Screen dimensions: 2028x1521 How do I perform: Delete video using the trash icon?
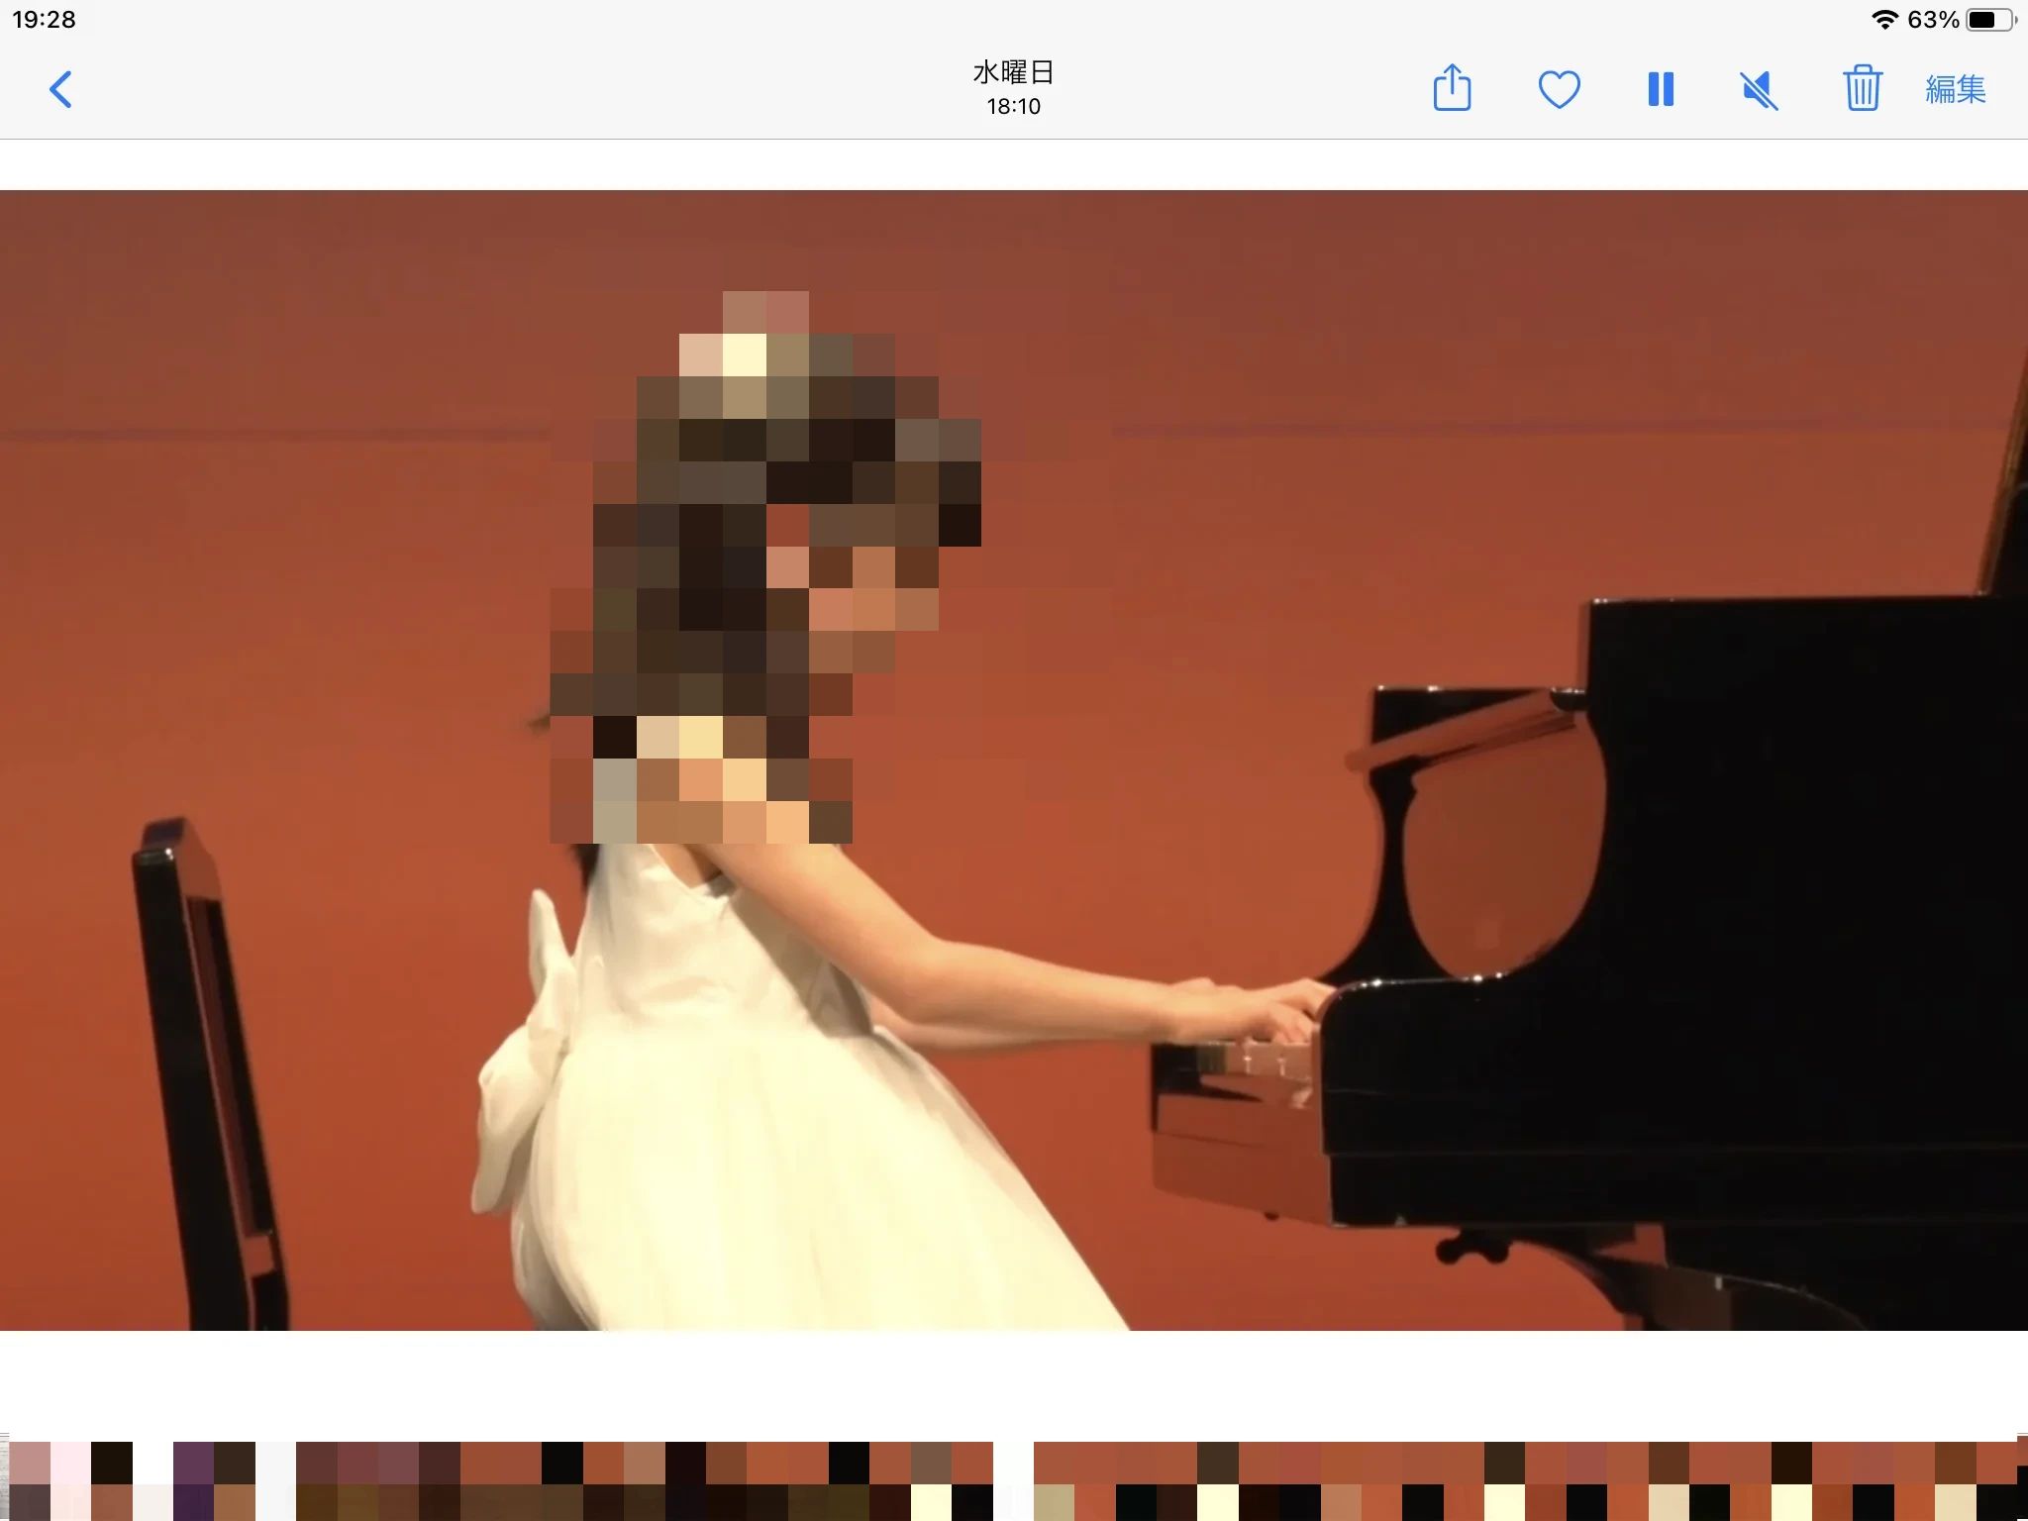click(x=1862, y=88)
